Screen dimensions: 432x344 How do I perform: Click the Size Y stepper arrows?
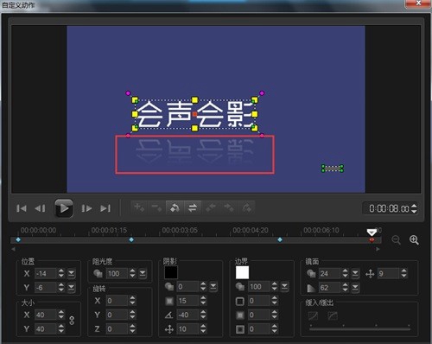tap(61, 328)
